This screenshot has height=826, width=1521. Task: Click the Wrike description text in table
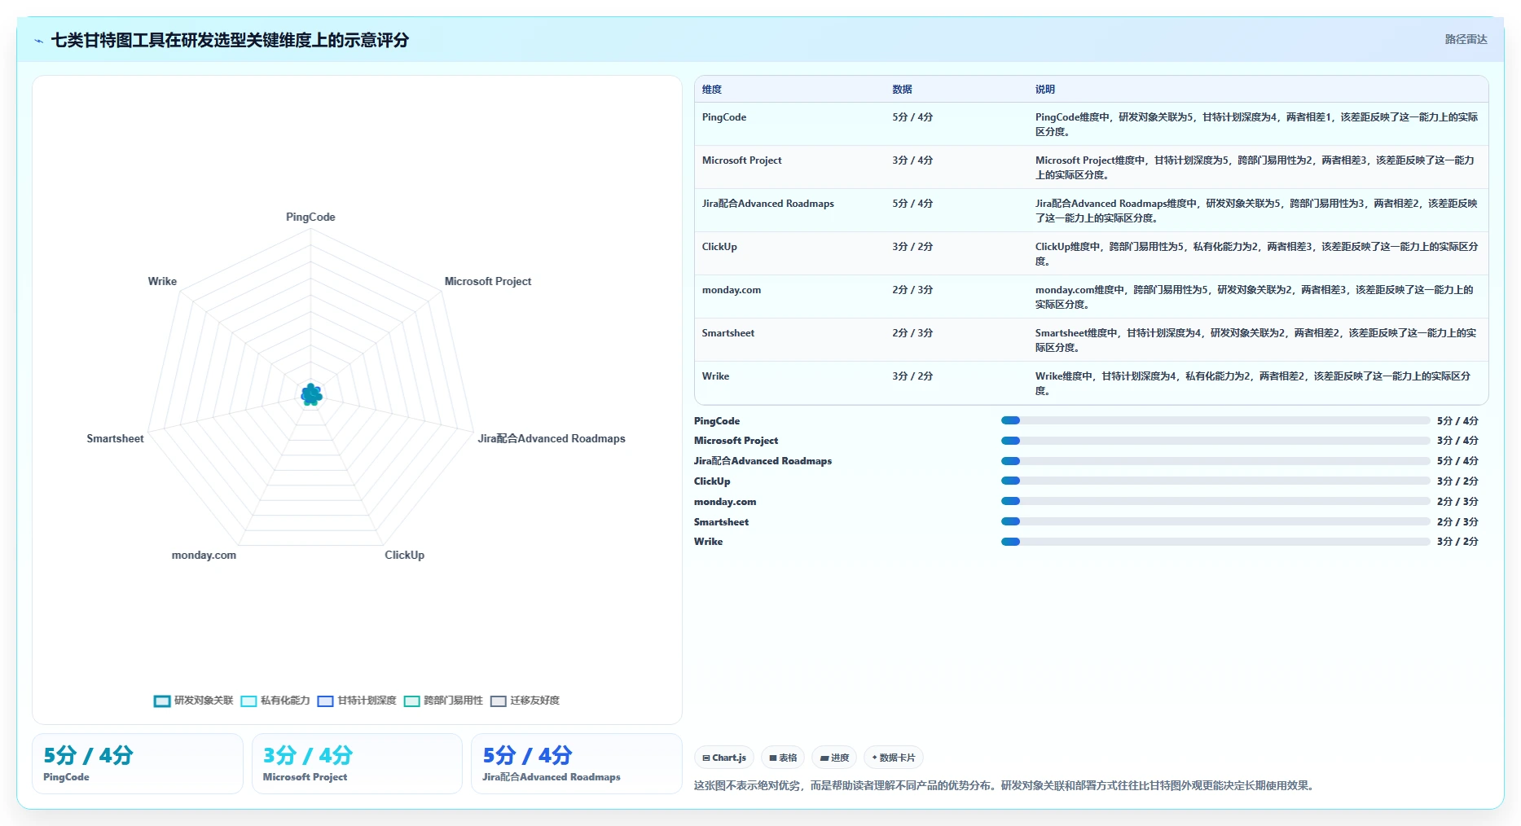(1253, 384)
